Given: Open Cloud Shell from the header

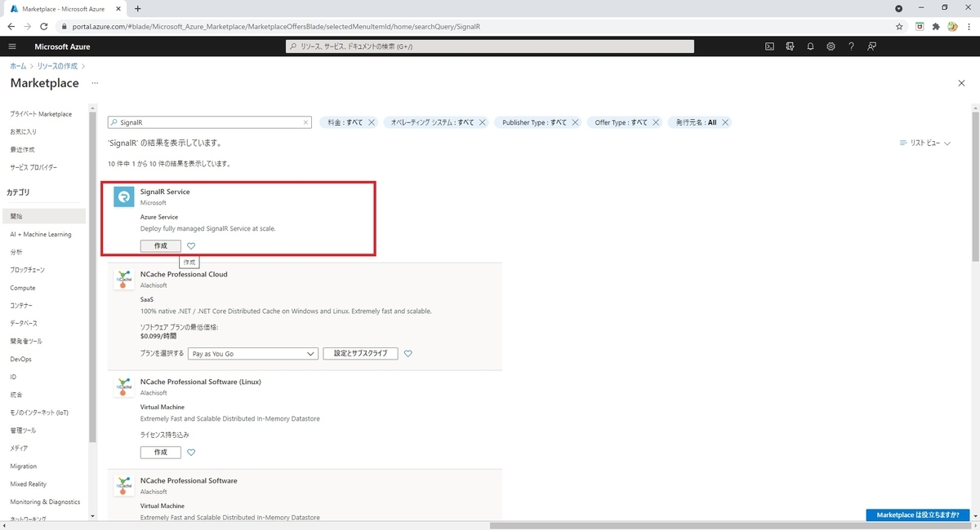Looking at the screenshot, I should pyautogui.click(x=769, y=46).
